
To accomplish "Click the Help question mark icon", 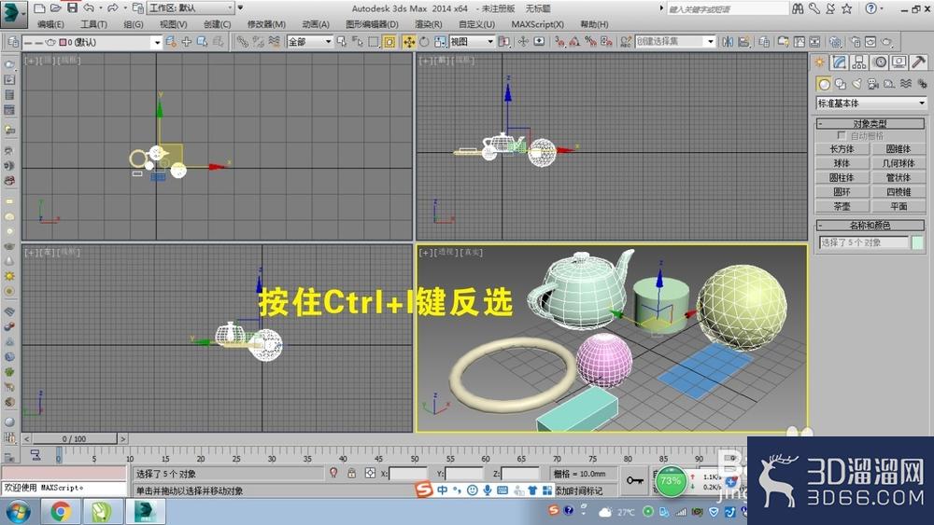I will pos(870,8).
